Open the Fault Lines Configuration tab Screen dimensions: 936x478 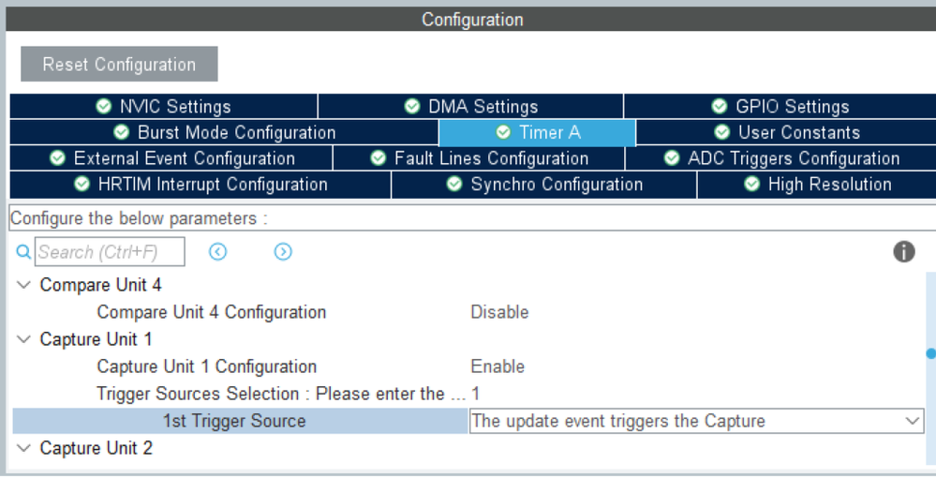click(x=480, y=158)
